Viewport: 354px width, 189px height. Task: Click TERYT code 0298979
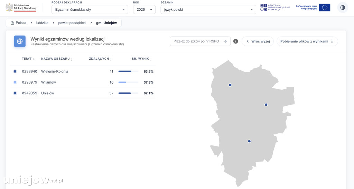30,82
